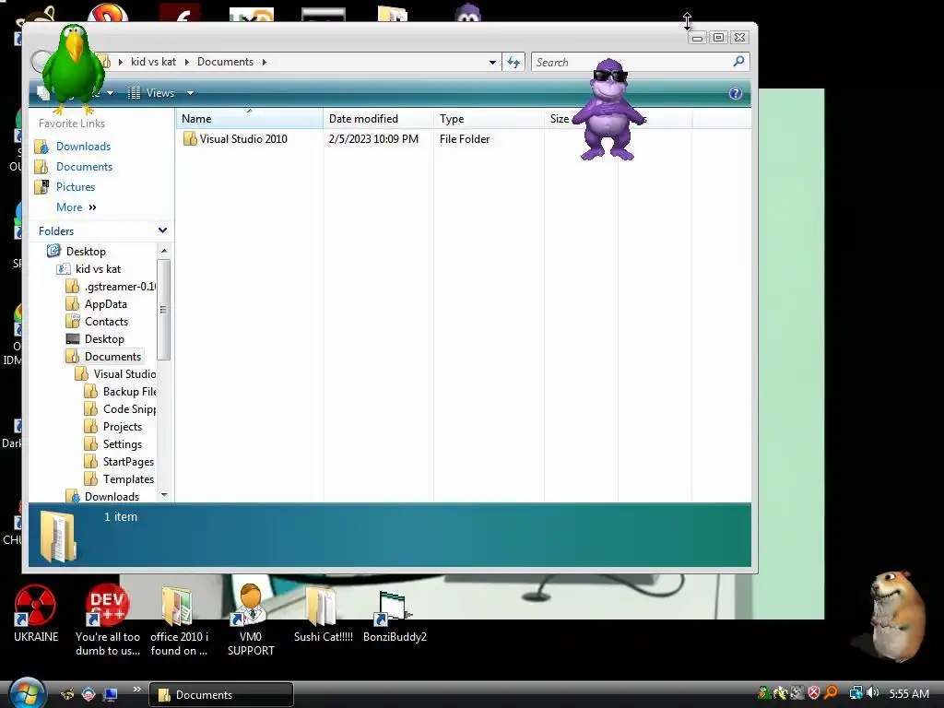Click the refresh button beside address bar
Viewport: 944px width, 708px height.
tap(513, 62)
